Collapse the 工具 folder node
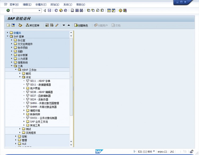The image size is (199, 155). point(12,66)
